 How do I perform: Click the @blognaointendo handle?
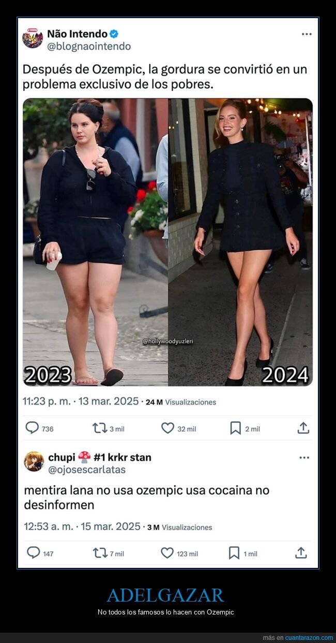89,47
